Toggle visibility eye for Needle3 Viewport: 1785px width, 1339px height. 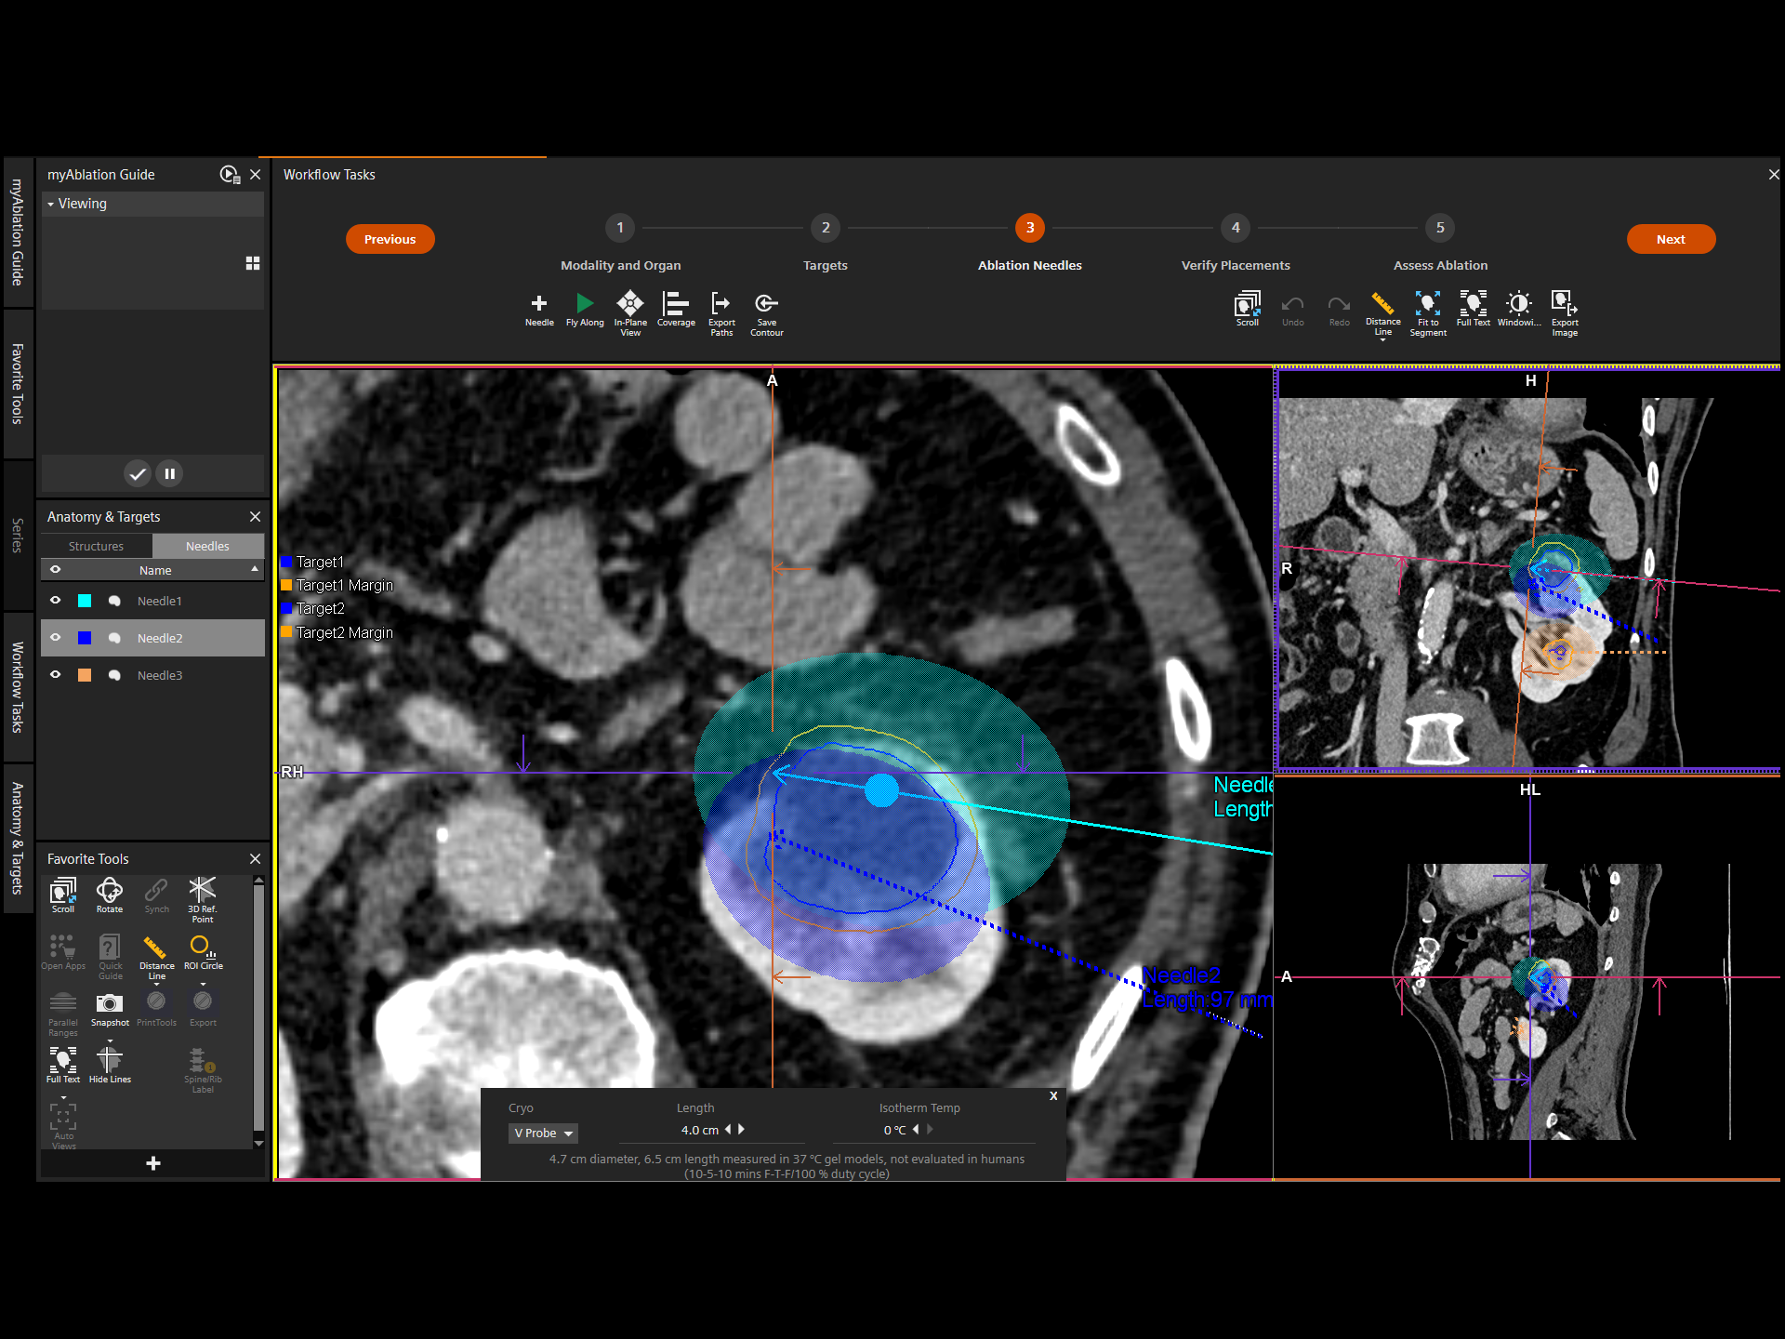click(55, 675)
